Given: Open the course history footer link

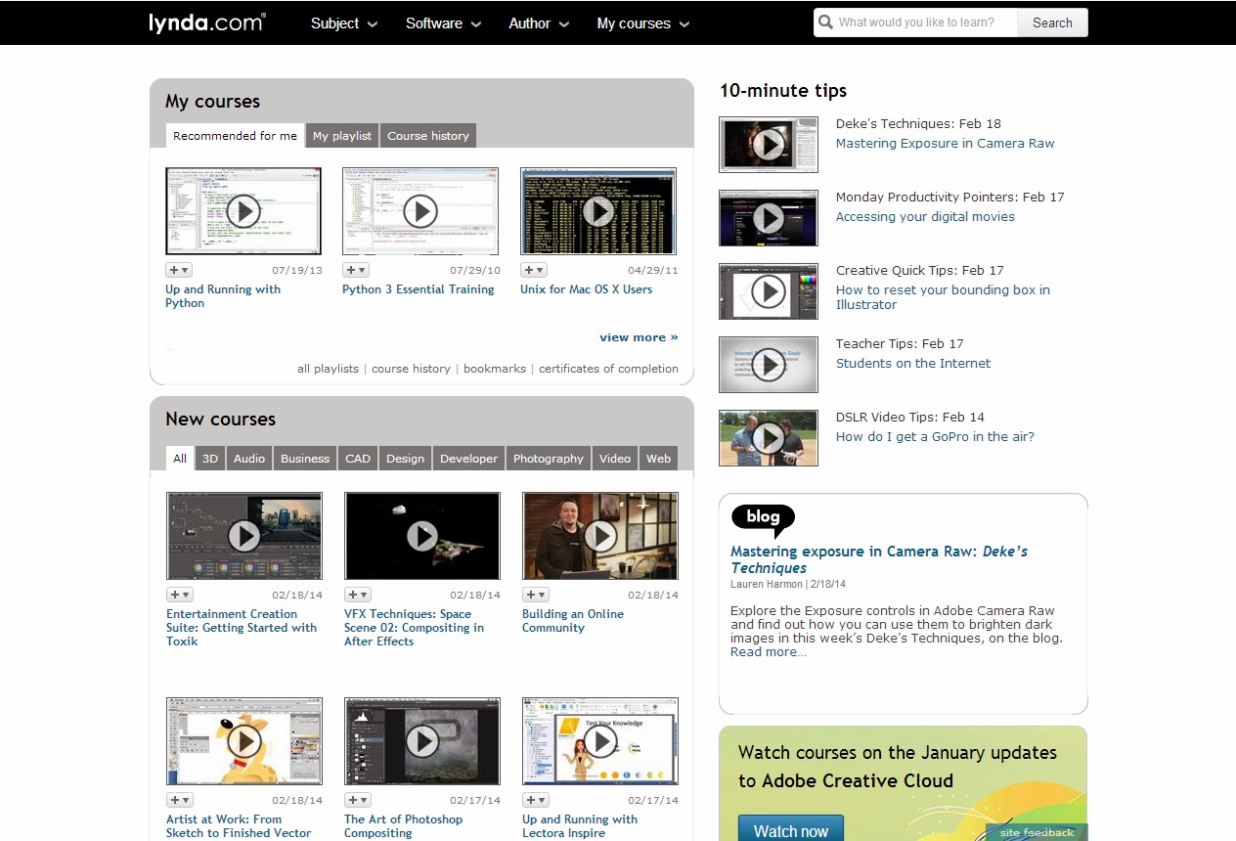Looking at the screenshot, I should pyautogui.click(x=411, y=369).
